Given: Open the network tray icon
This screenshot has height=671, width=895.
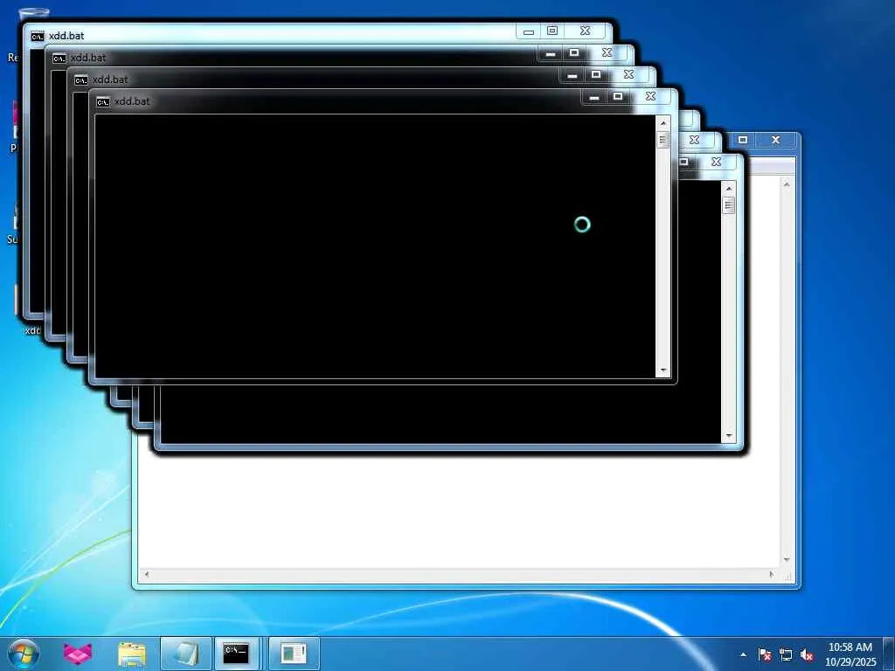Looking at the screenshot, I should [786, 654].
